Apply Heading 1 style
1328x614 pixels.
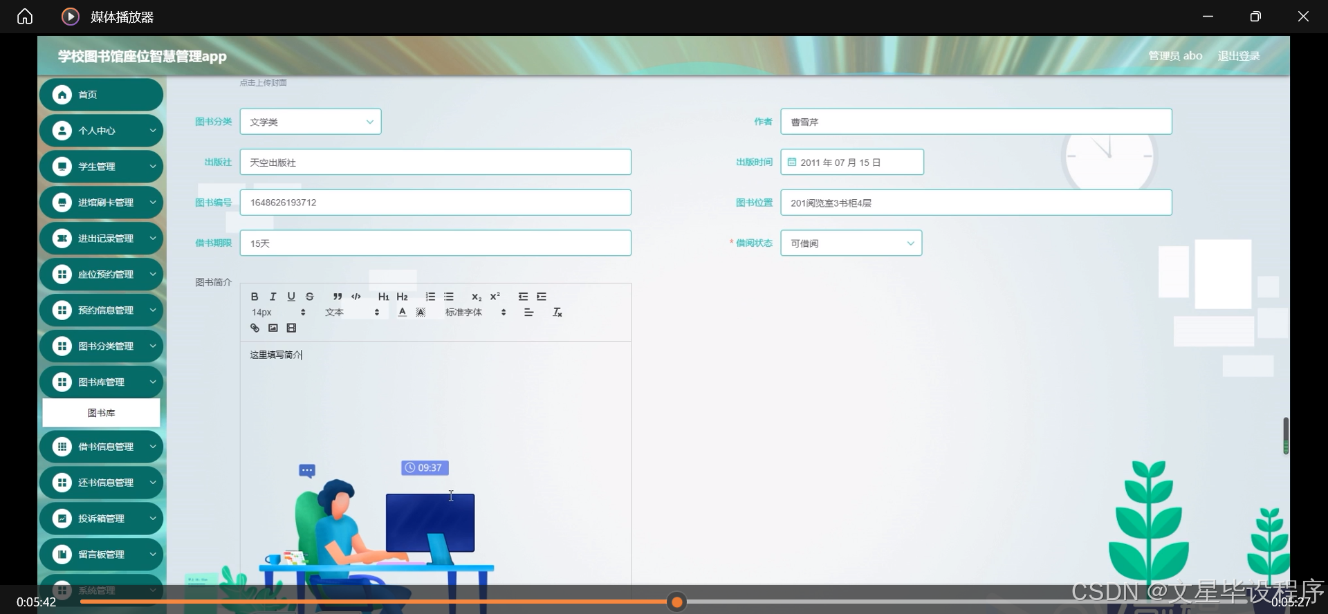pyautogui.click(x=383, y=297)
